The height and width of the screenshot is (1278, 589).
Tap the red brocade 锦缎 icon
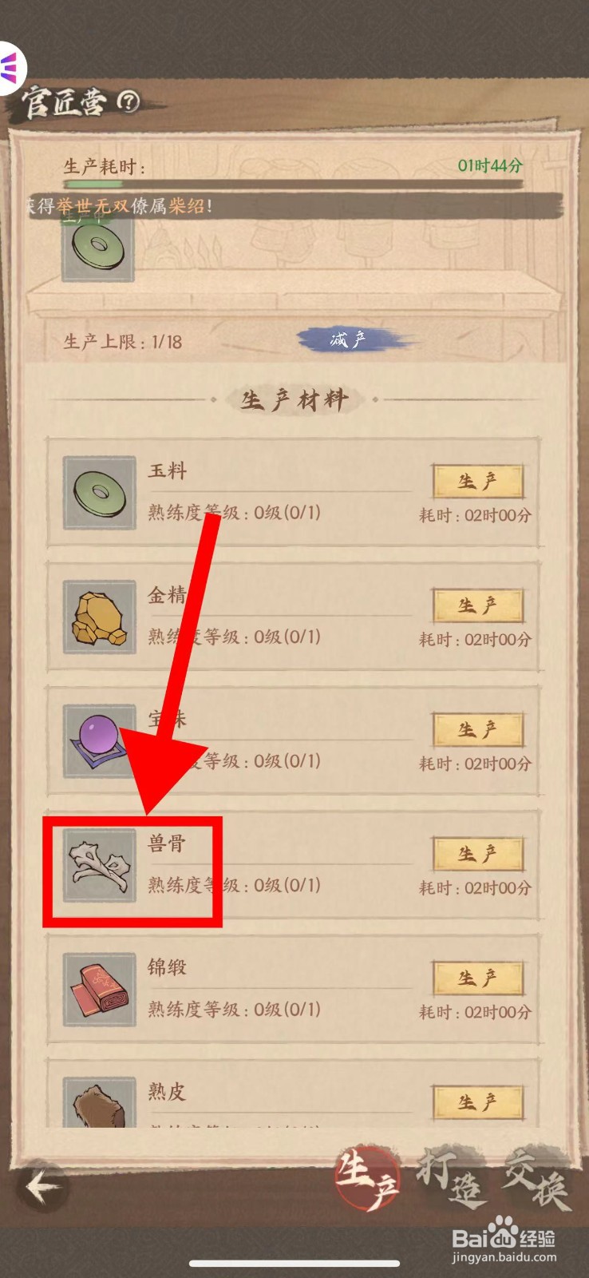(99, 990)
